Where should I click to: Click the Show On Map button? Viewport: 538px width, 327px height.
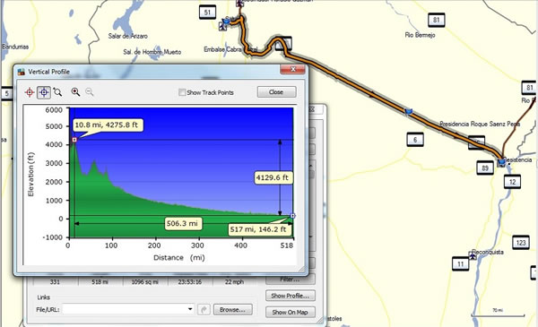pos(291,312)
